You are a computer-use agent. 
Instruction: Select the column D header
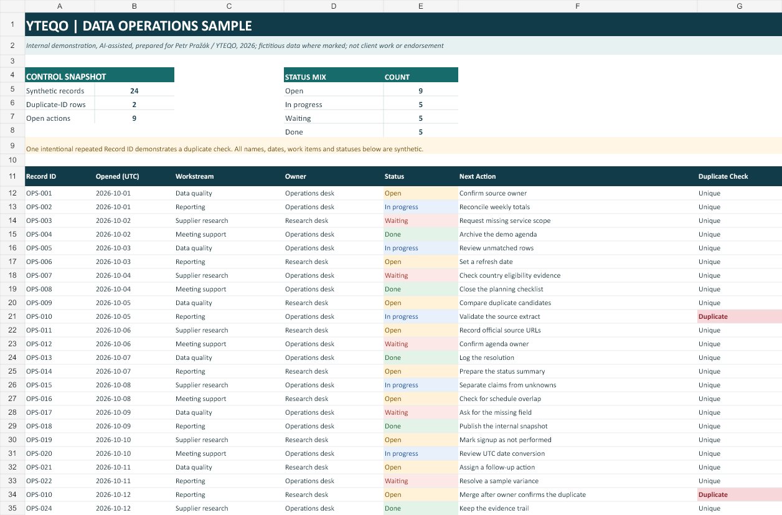[334, 6]
